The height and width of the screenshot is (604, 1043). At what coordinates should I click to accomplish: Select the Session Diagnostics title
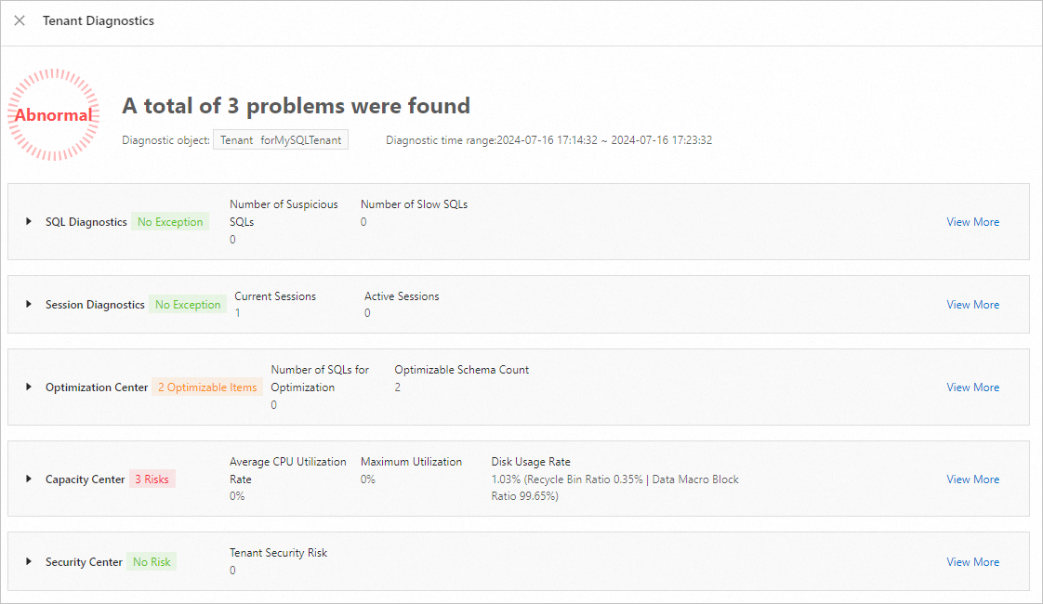(x=95, y=305)
